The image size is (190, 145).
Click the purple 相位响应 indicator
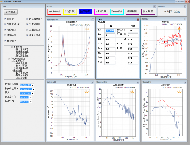click(148, 12)
